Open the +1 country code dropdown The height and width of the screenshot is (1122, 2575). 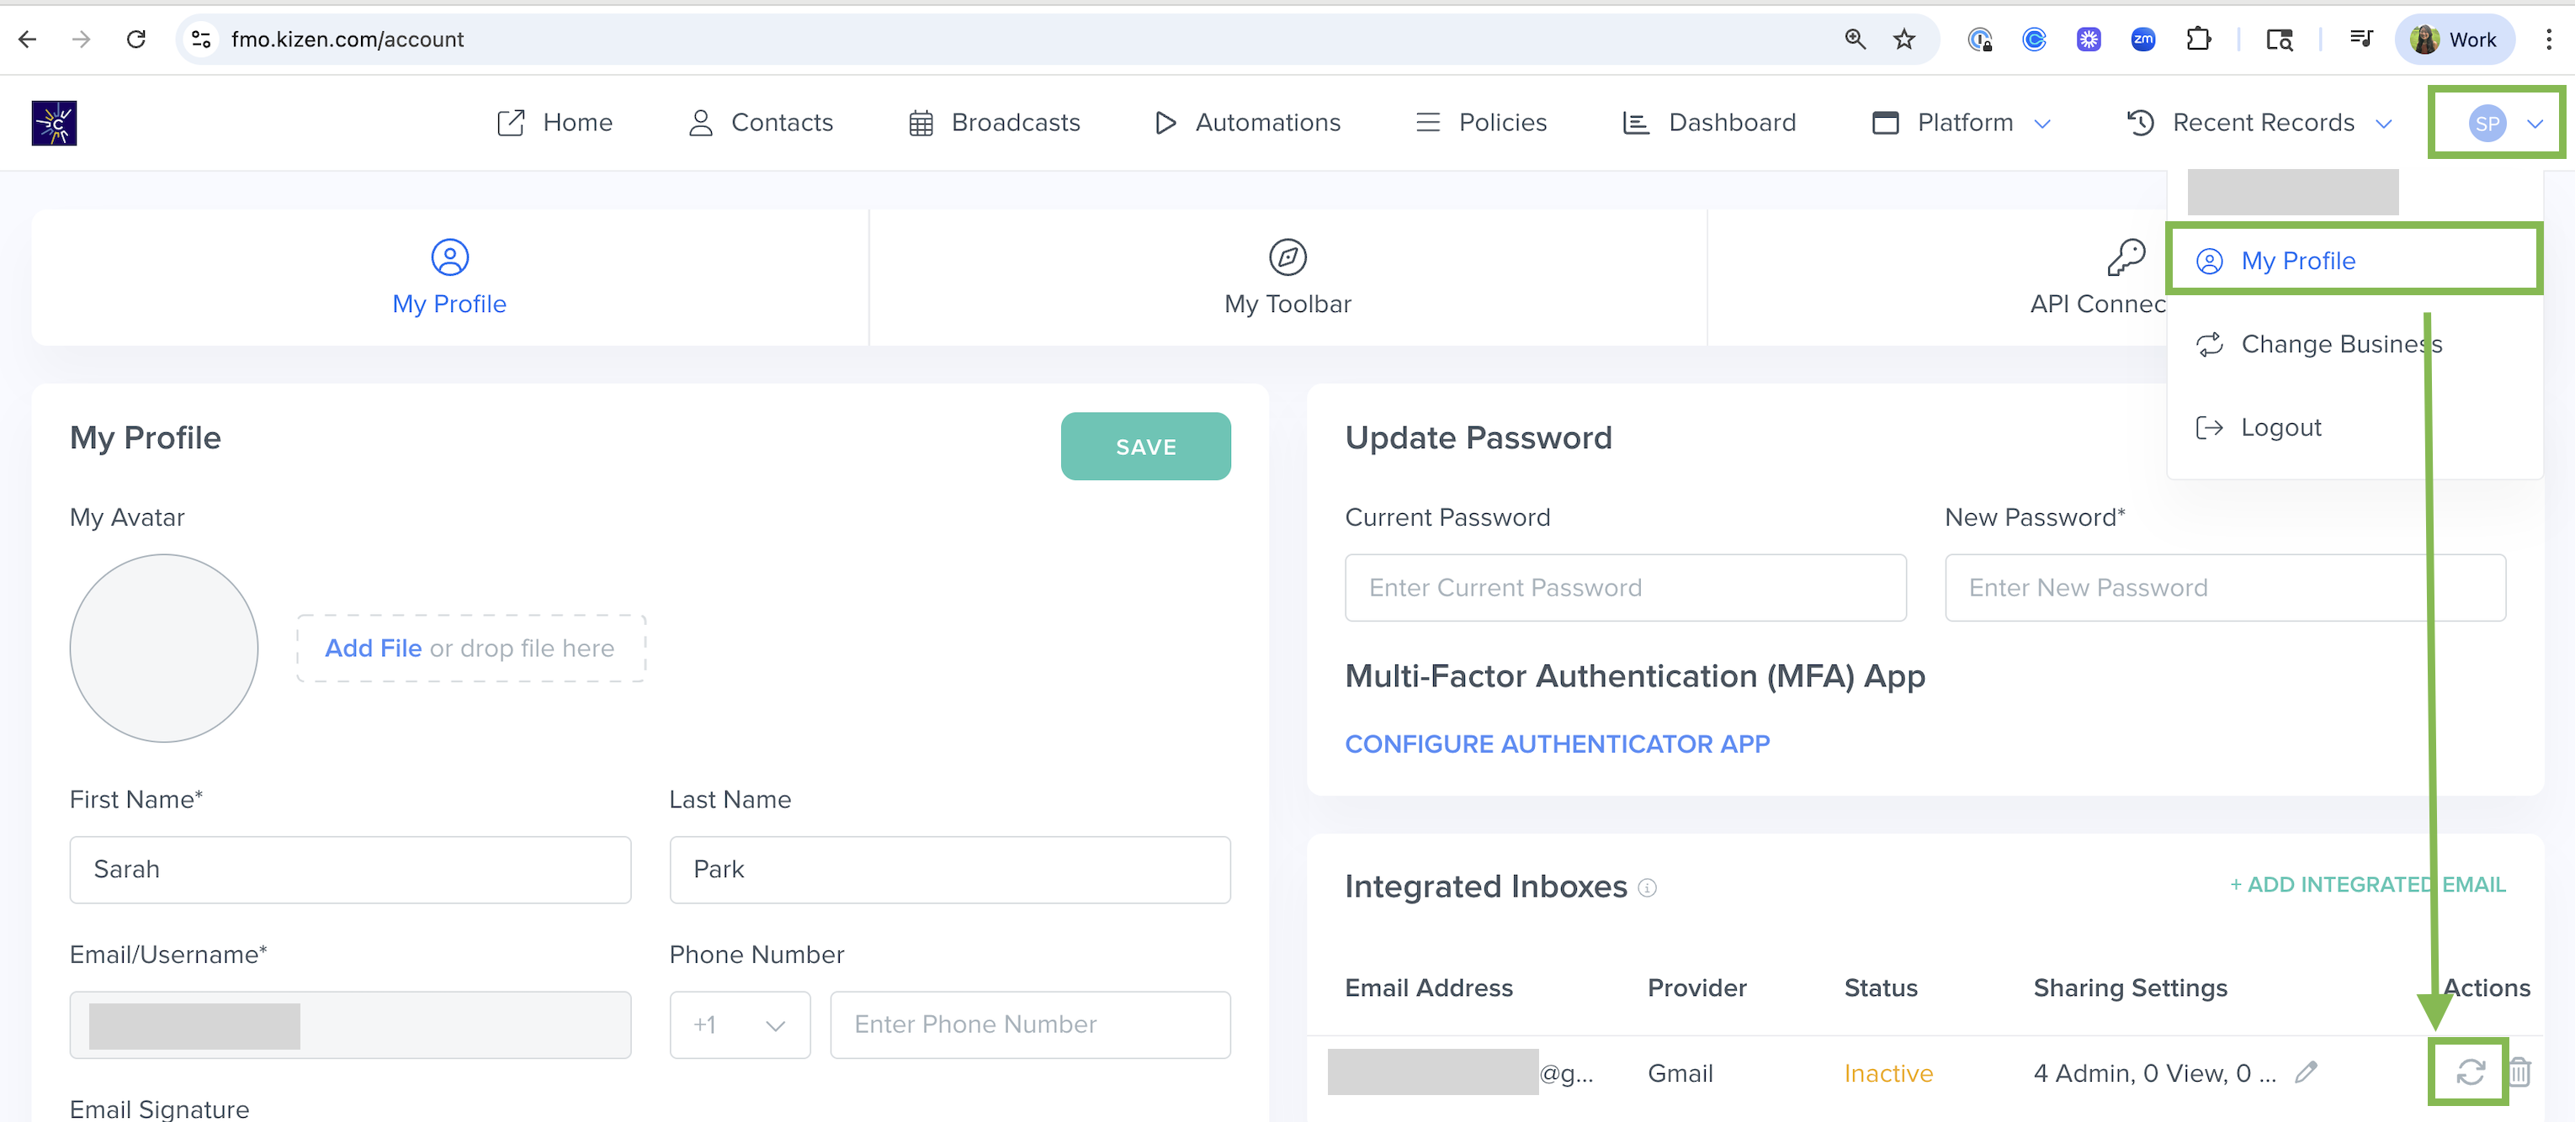point(740,1024)
